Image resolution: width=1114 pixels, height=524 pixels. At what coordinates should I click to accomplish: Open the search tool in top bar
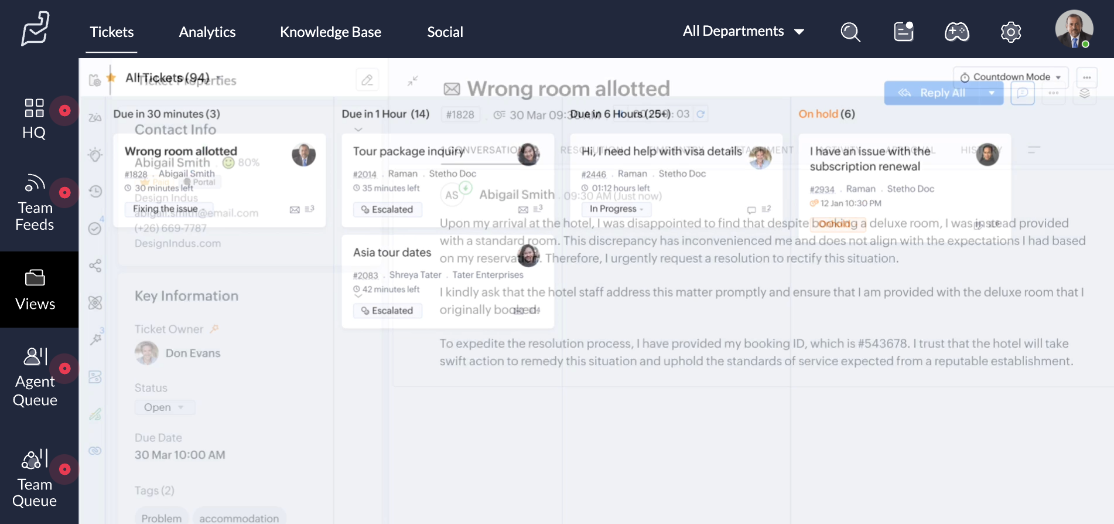850,32
